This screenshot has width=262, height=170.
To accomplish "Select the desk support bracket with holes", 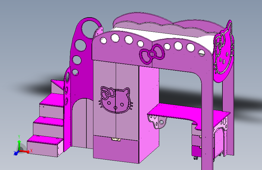I will [x=157, y=122].
